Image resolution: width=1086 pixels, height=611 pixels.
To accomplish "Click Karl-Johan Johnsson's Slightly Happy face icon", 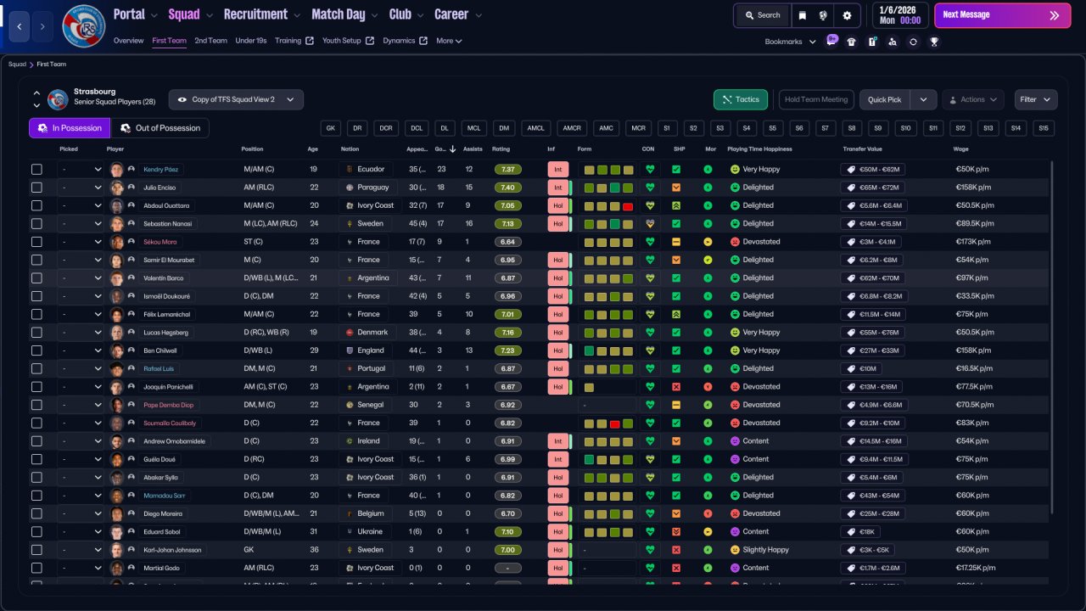I will click(x=735, y=550).
